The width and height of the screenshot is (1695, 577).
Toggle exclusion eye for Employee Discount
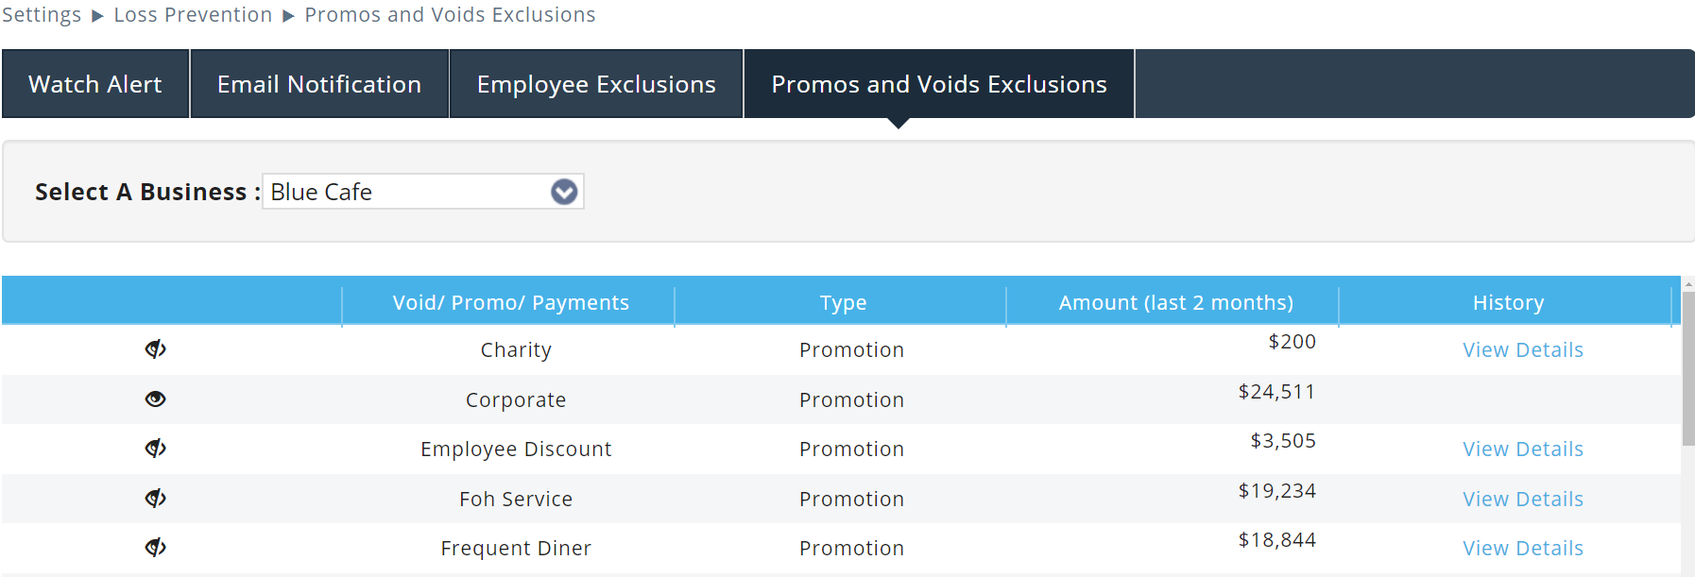click(x=156, y=449)
